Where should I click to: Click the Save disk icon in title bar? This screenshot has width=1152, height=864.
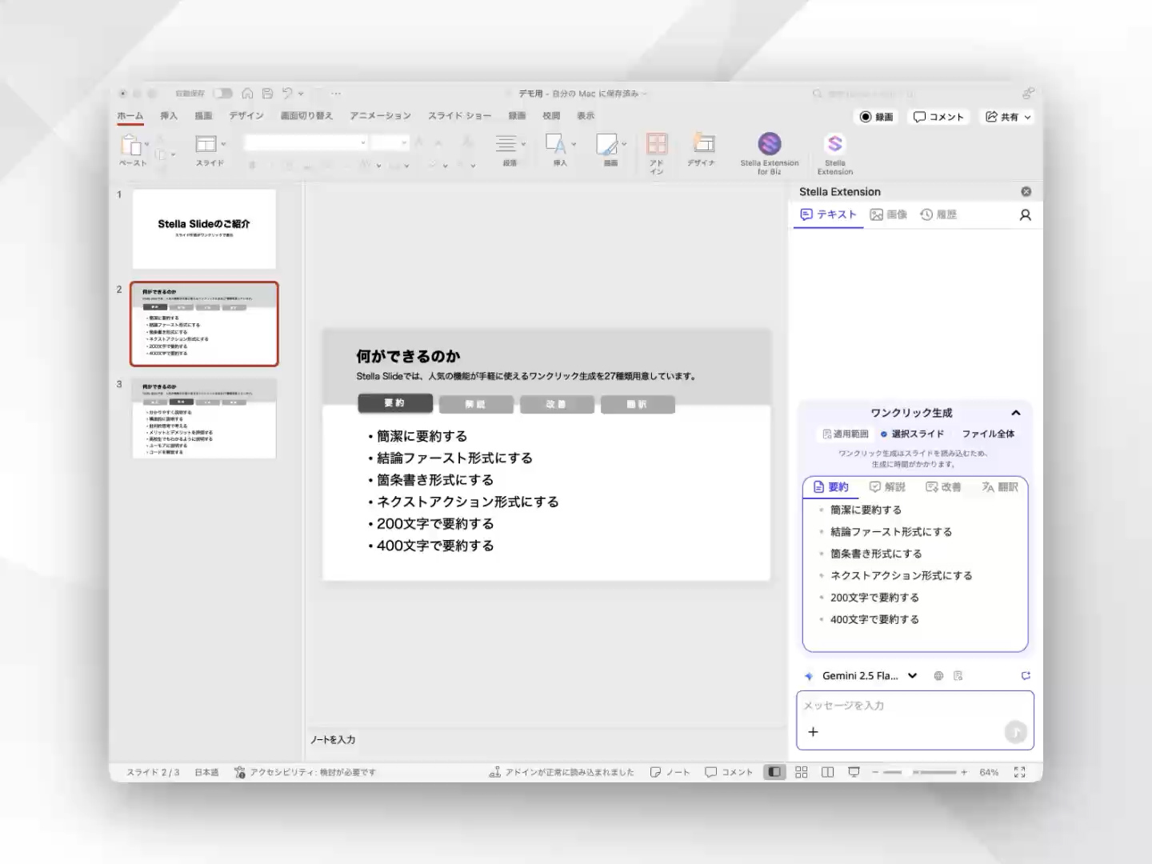[x=268, y=94]
